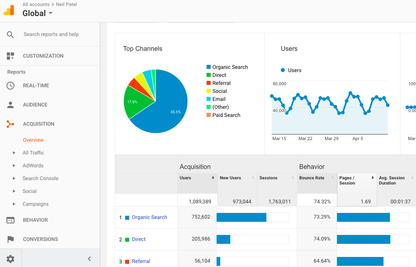416x267 pixels.
Task: Expand the AdWords submenu
Action: tap(14, 166)
